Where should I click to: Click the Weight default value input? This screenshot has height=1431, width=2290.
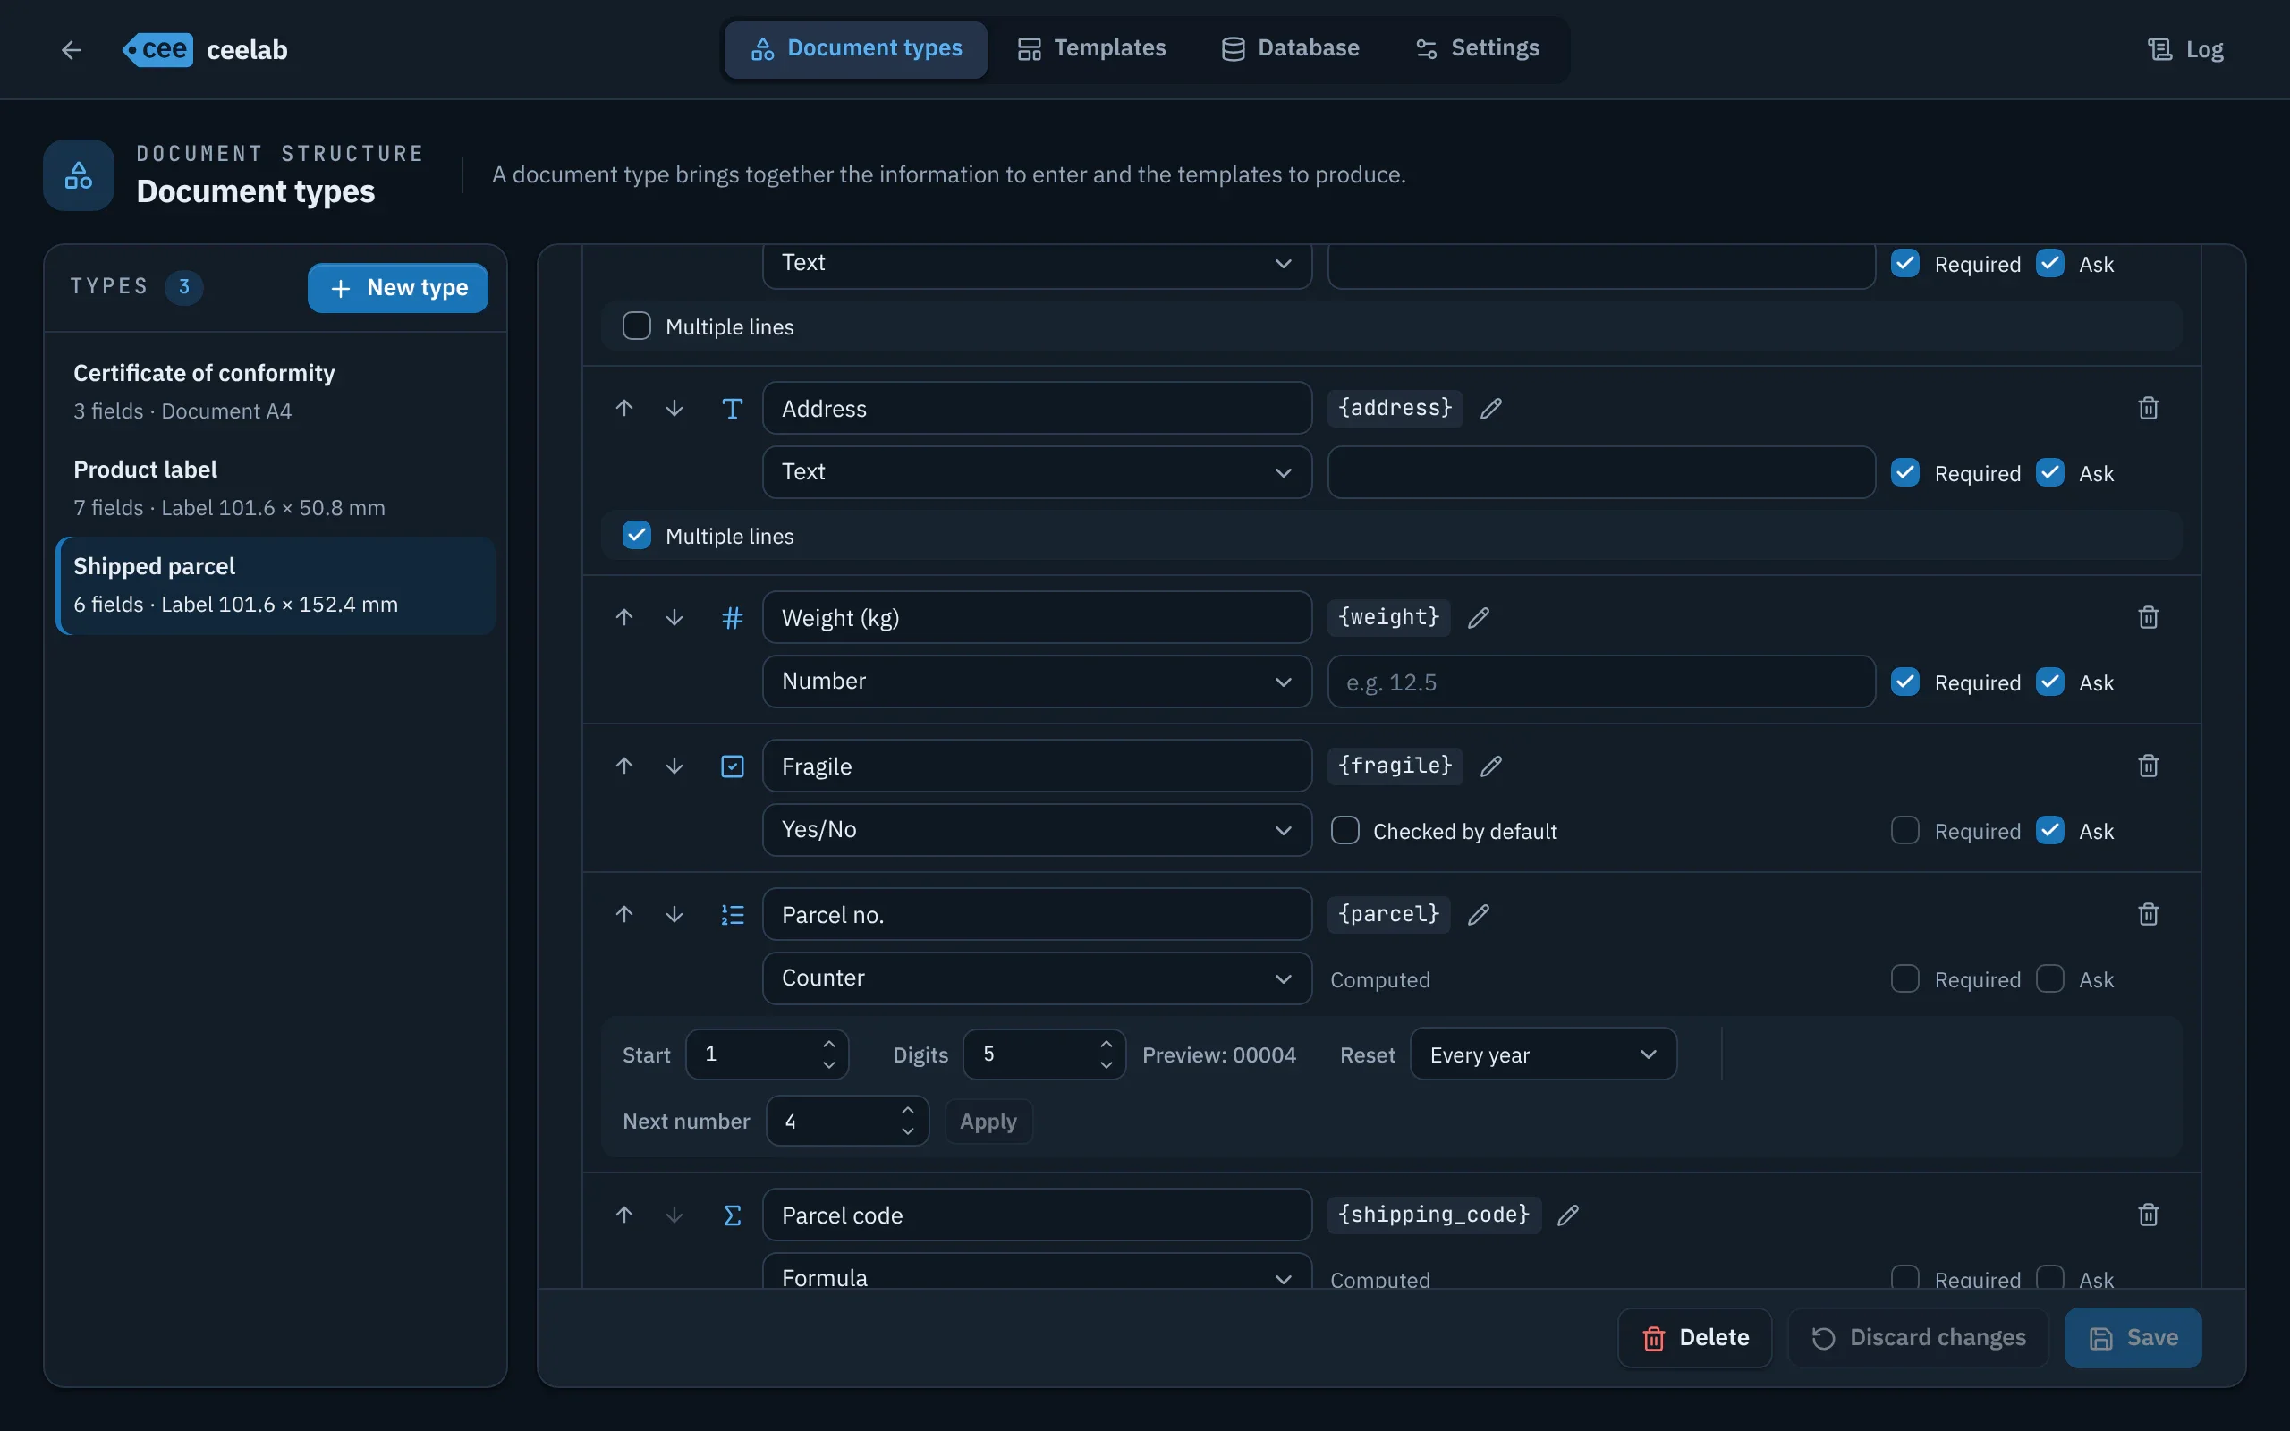1601,682
